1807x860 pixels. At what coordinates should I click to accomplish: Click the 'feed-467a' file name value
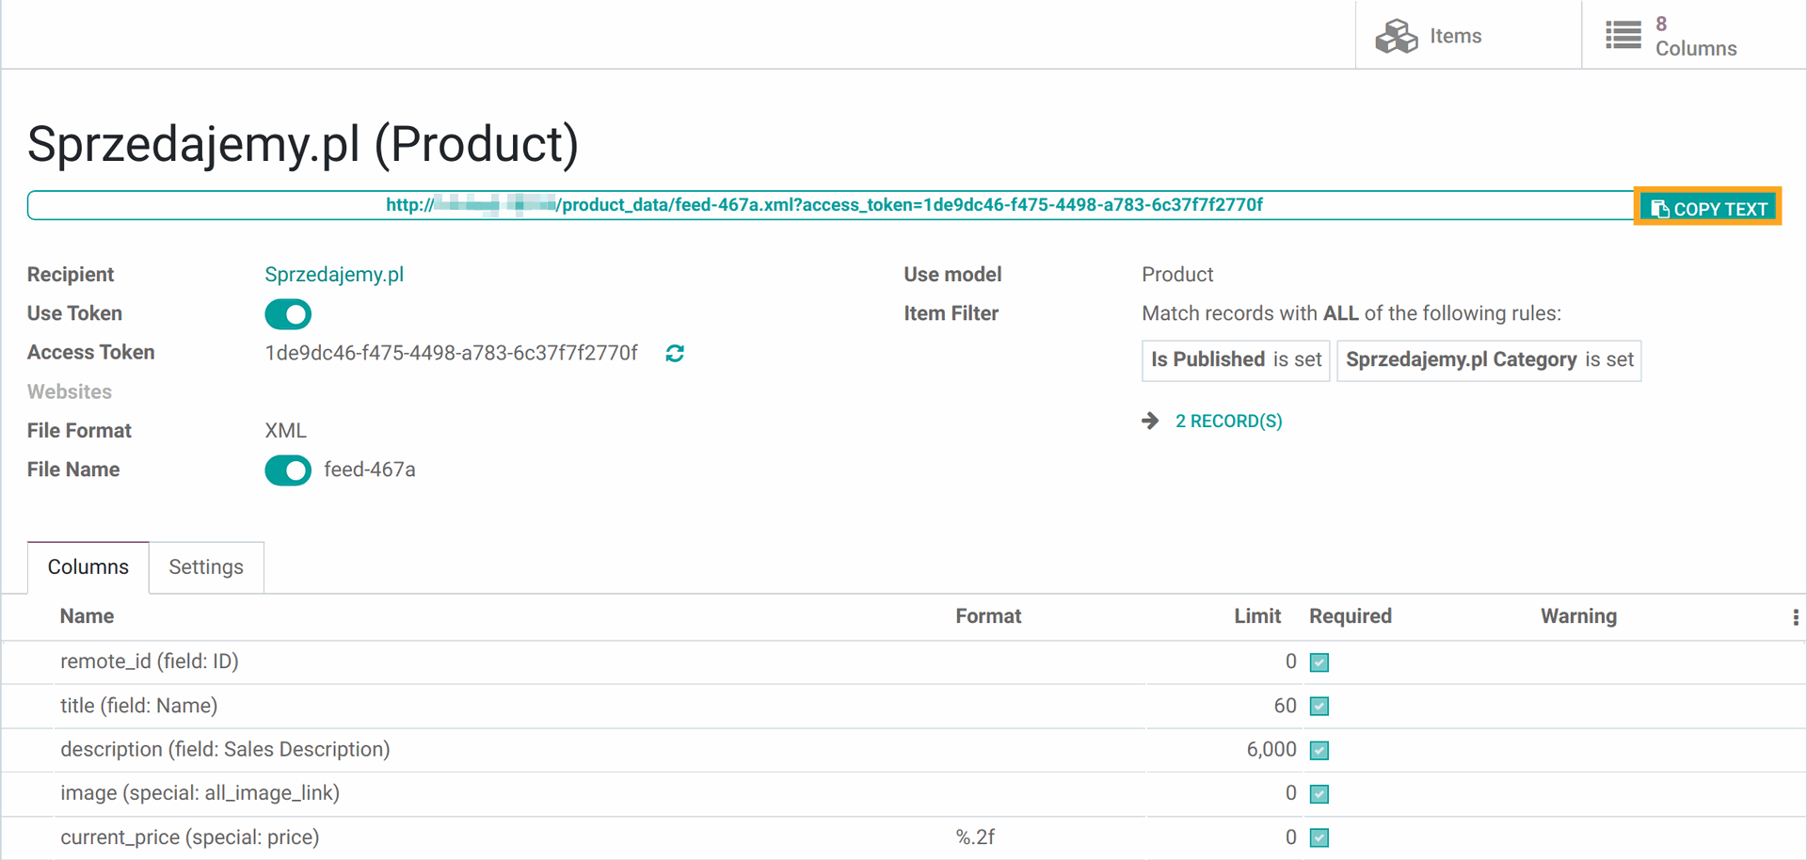coord(370,470)
